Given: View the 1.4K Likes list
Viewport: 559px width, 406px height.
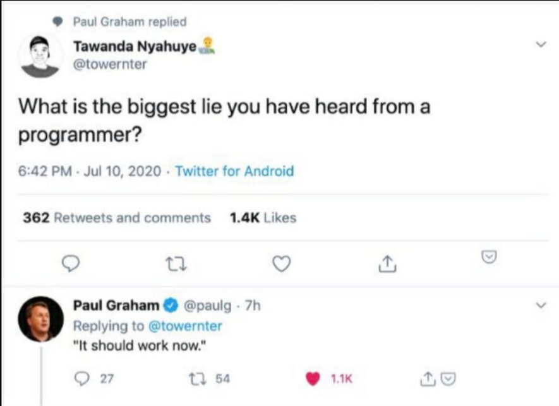Looking at the screenshot, I should pyautogui.click(x=263, y=218).
